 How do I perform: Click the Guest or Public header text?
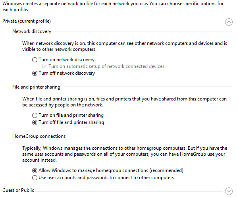pos(18,190)
